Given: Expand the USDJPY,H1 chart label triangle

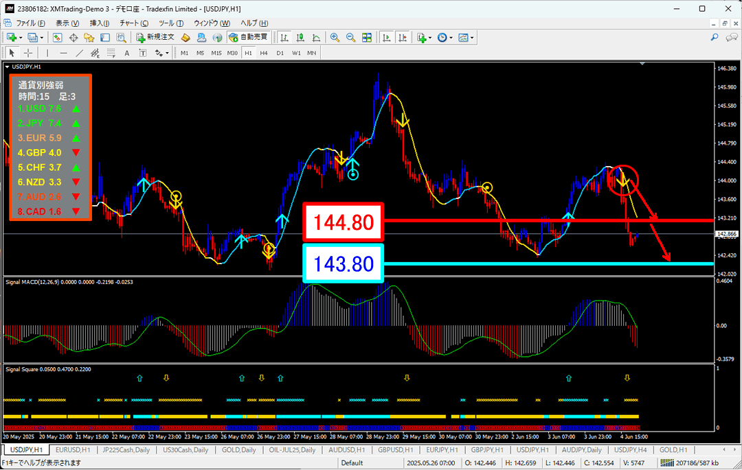Looking at the screenshot, I should click(x=7, y=67).
